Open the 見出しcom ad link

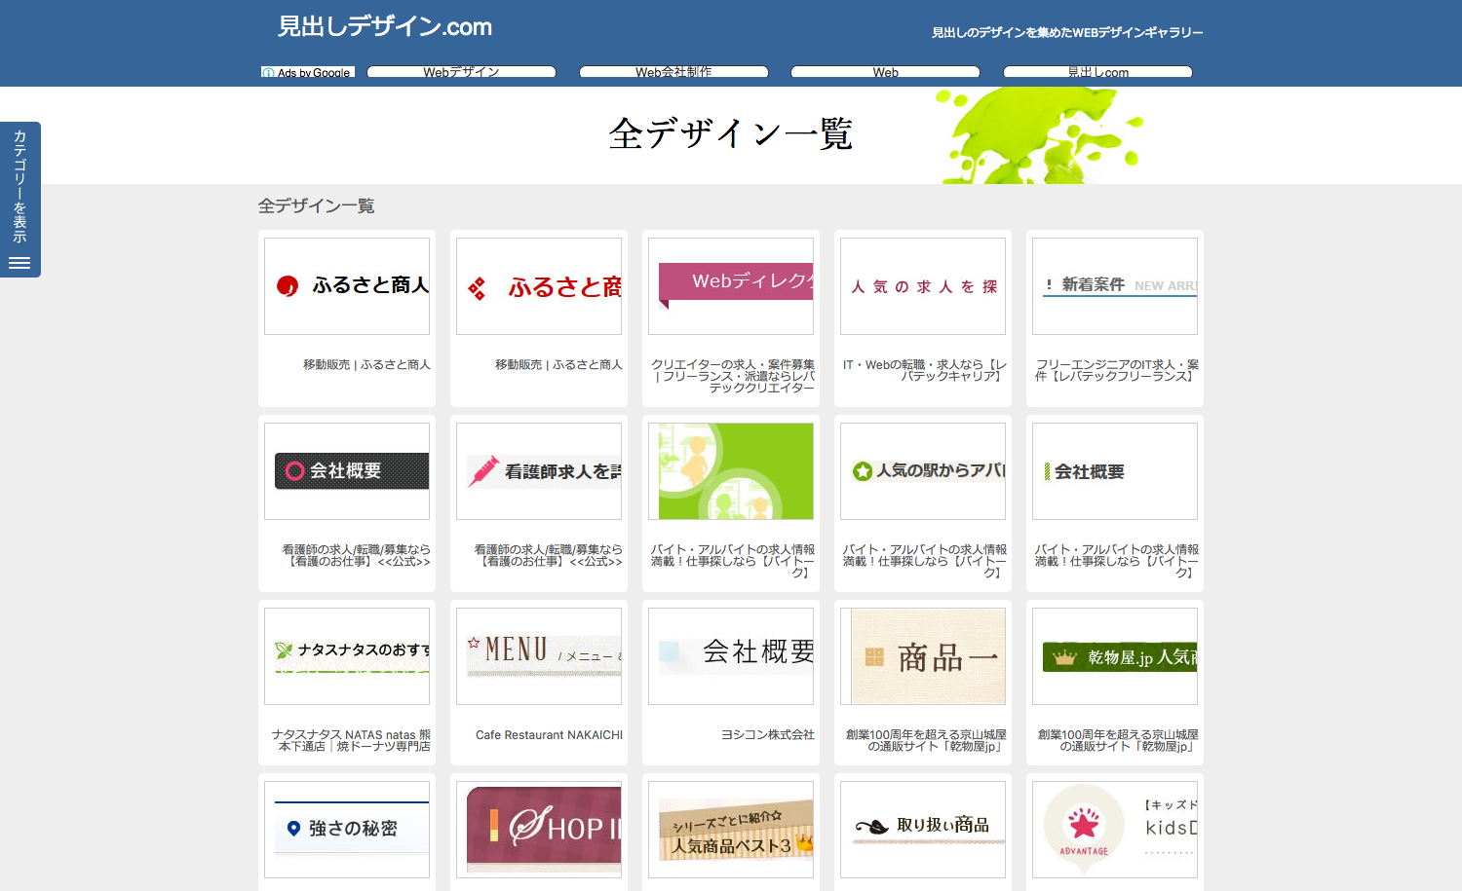[1097, 72]
